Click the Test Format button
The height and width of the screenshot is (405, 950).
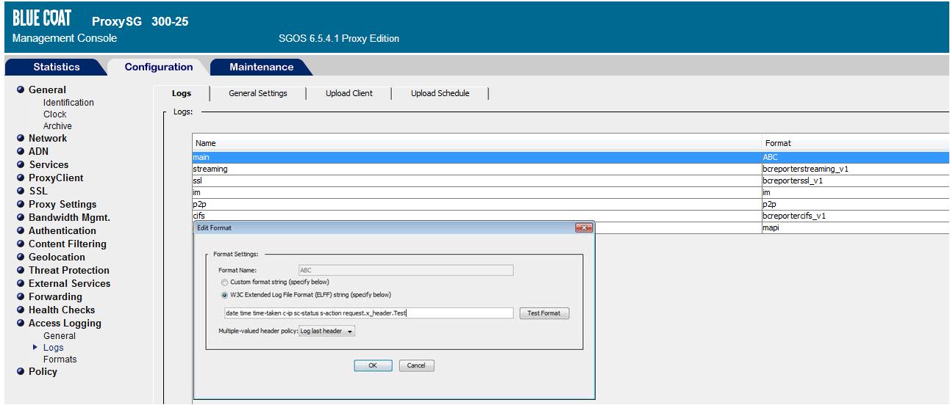tap(544, 313)
